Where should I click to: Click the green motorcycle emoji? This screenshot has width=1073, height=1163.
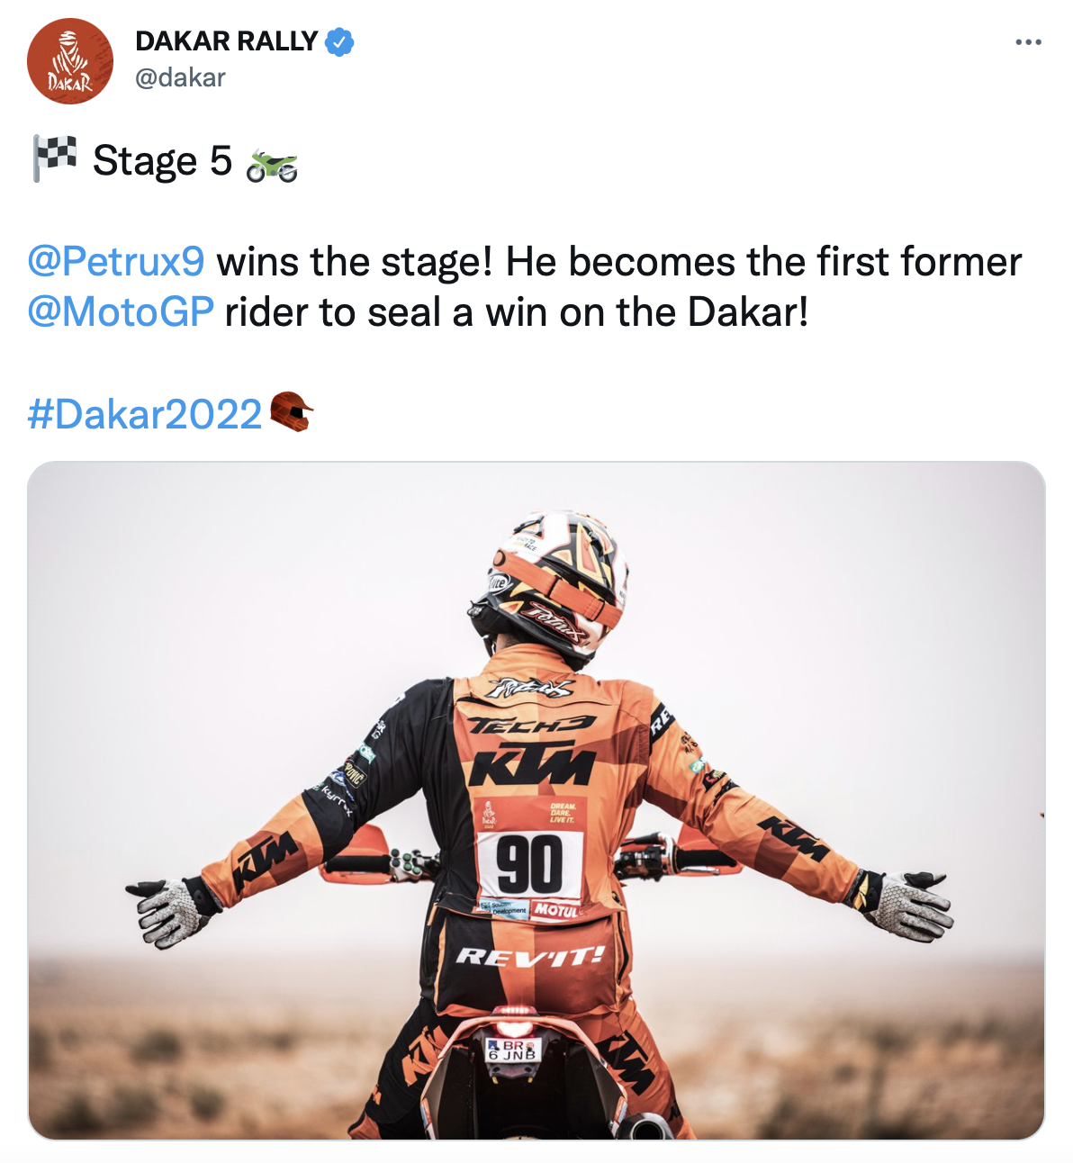click(x=272, y=165)
